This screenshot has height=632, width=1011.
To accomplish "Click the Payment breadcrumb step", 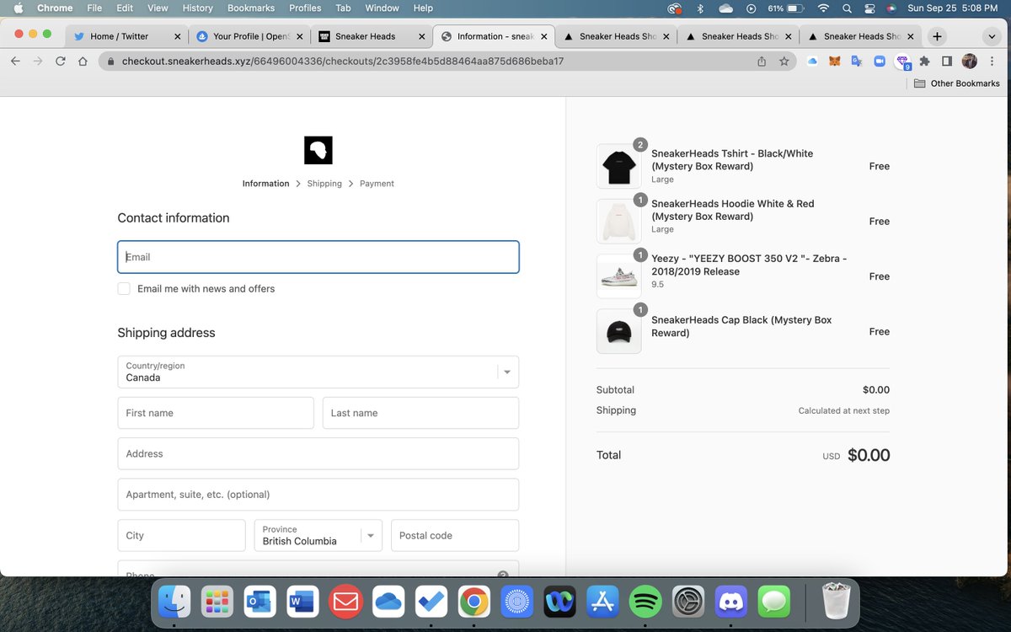I will tap(377, 184).
